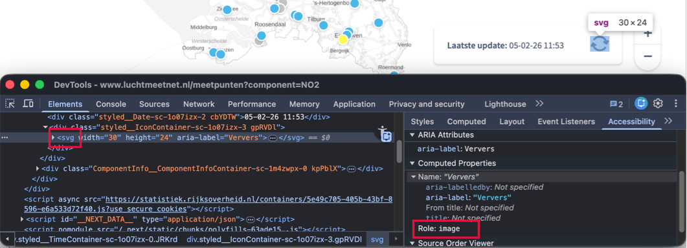The image size is (687, 248).
Task: Click the three dots beside the svg row
Action: 5,138
